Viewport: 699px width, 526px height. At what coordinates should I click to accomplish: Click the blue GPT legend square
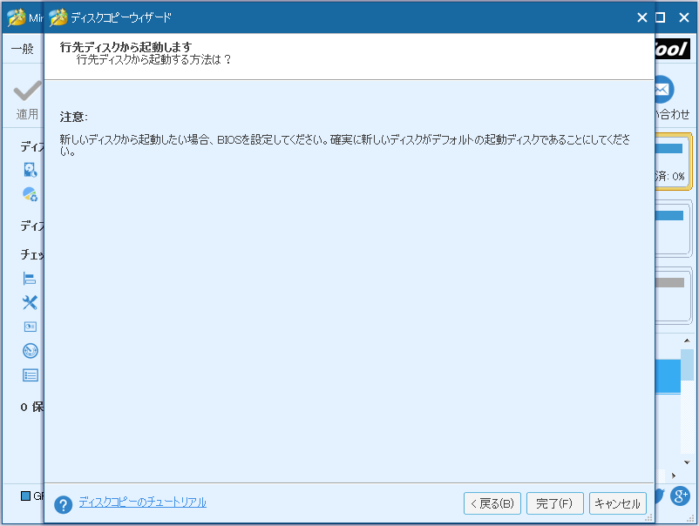(x=26, y=496)
